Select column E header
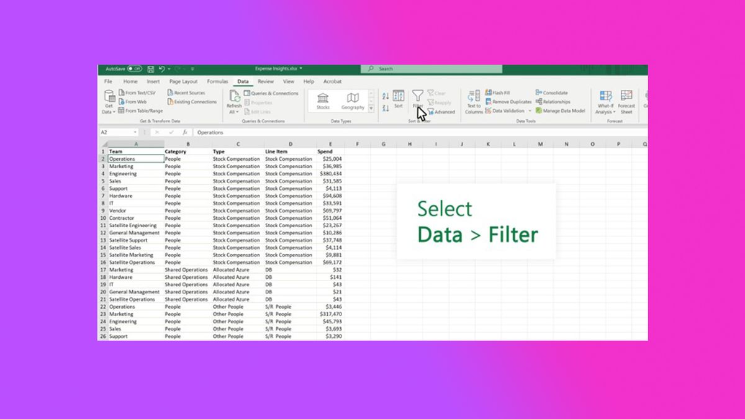745x419 pixels. pyautogui.click(x=330, y=144)
